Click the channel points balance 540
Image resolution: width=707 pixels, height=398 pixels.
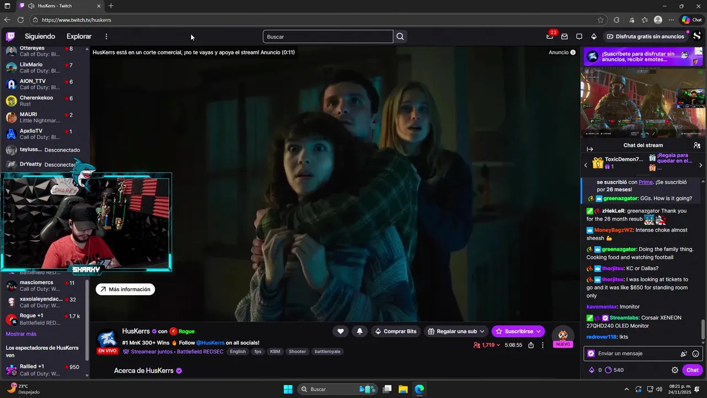(614, 370)
